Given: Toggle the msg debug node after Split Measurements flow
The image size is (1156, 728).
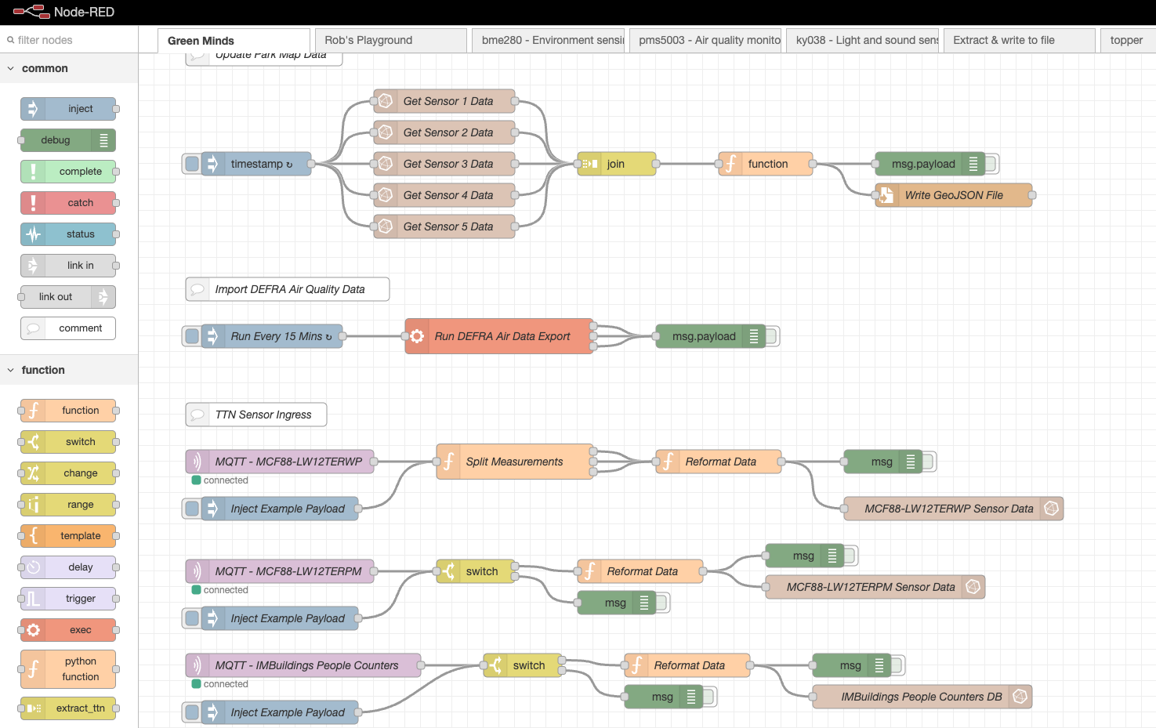Looking at the screenshot, I should (x=929, y=462).
